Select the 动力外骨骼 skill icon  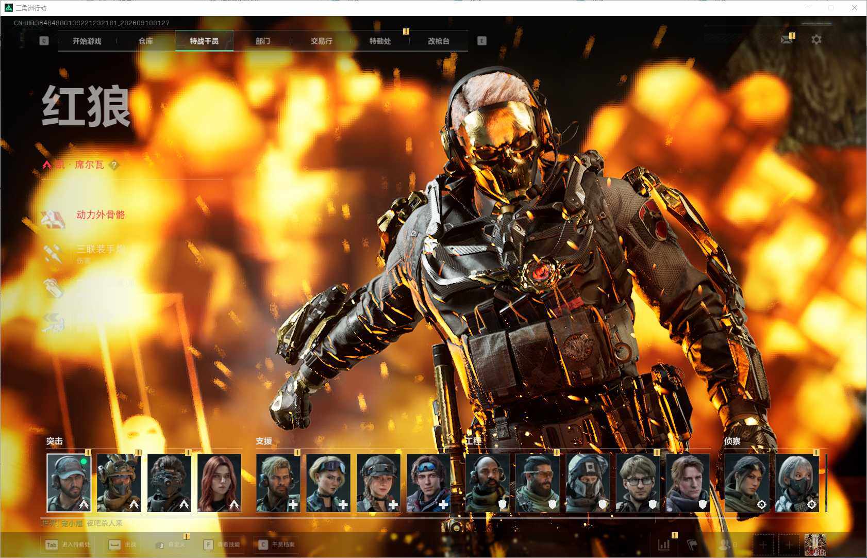point(53,219)
